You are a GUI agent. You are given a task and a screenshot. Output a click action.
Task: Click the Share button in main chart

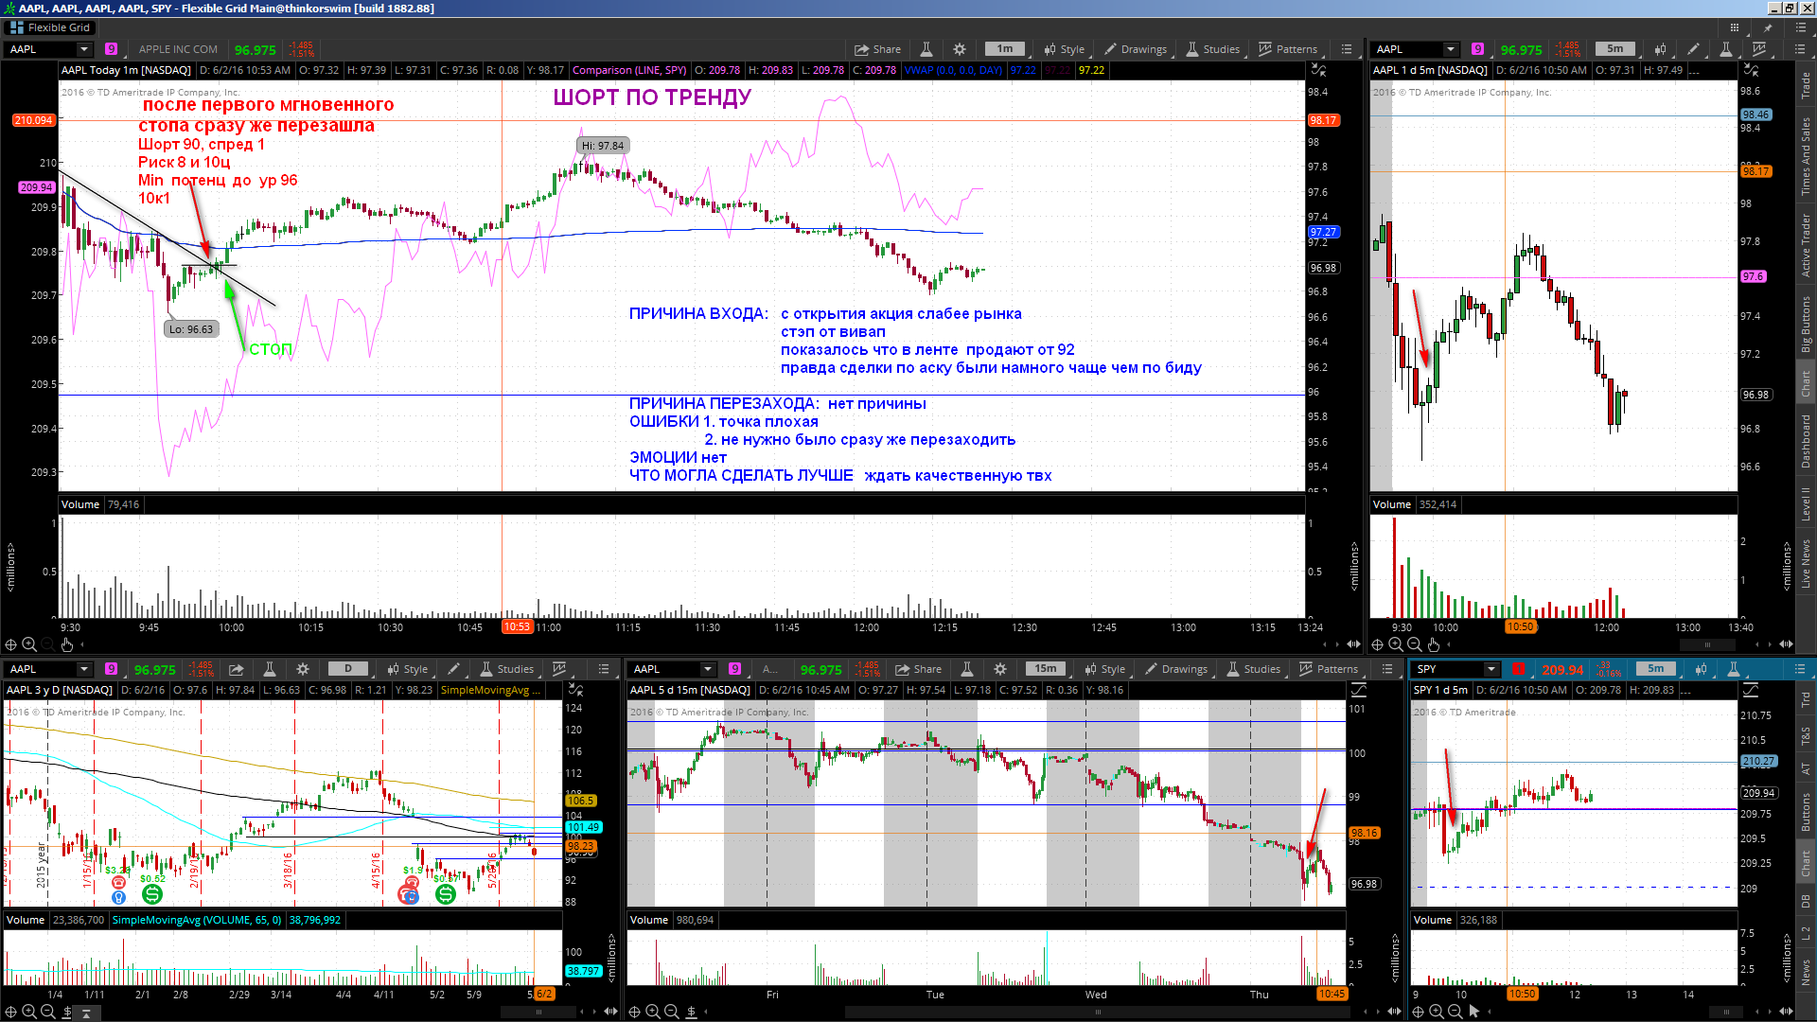tap(877, 49)
